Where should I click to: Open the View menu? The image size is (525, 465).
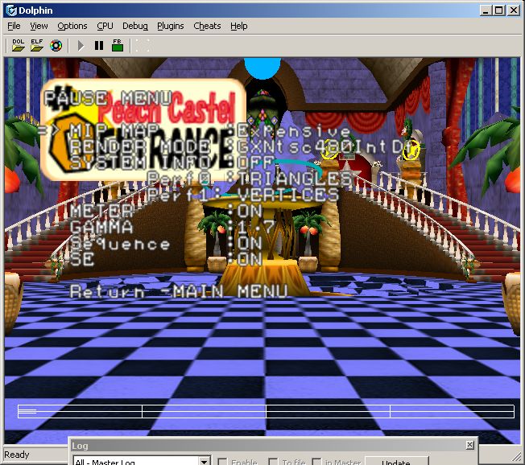[39, 26]
